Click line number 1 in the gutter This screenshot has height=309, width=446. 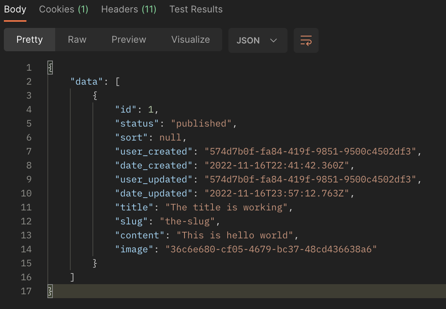click(x=29, y=68)
